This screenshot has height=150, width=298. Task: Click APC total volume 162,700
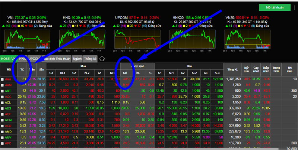(235, 143)
